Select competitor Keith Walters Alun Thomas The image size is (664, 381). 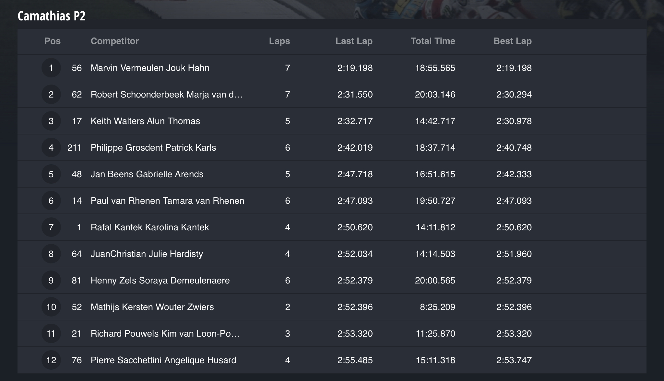[x=145, y=121]
